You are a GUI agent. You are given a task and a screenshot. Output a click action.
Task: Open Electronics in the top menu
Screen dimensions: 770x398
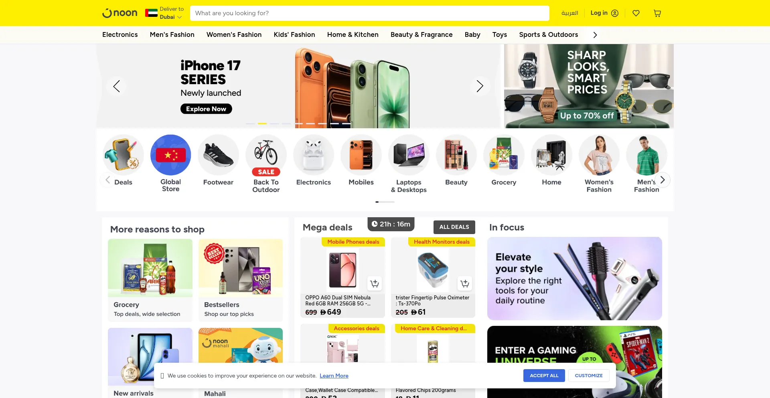pos(120,35)
